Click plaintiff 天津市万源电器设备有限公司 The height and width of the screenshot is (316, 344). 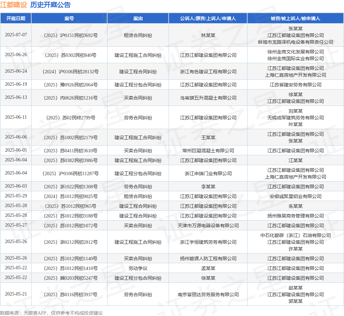click(208, 226)
